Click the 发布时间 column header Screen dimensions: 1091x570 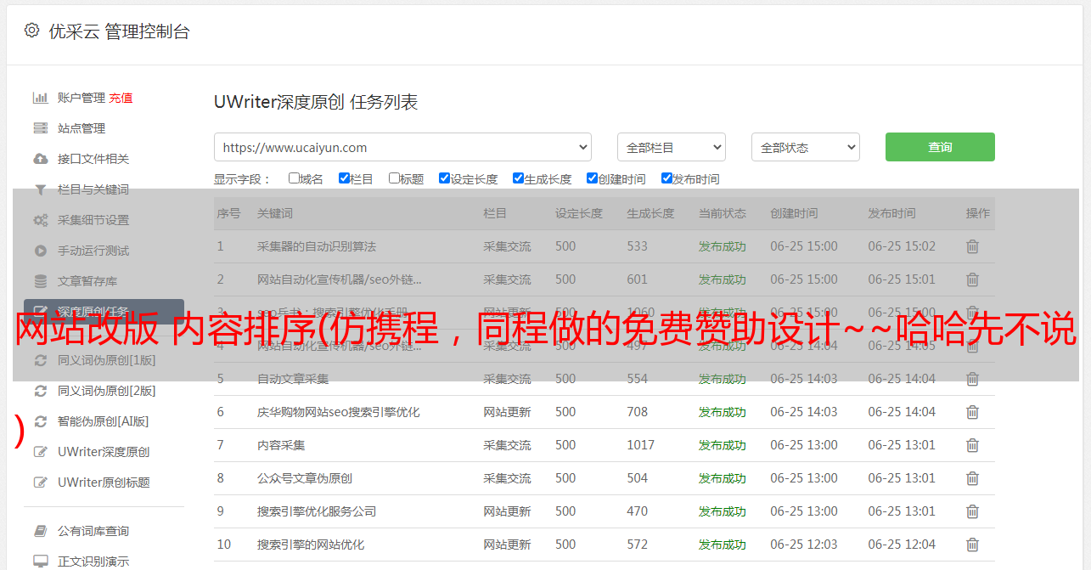click(x=891, y=213)
